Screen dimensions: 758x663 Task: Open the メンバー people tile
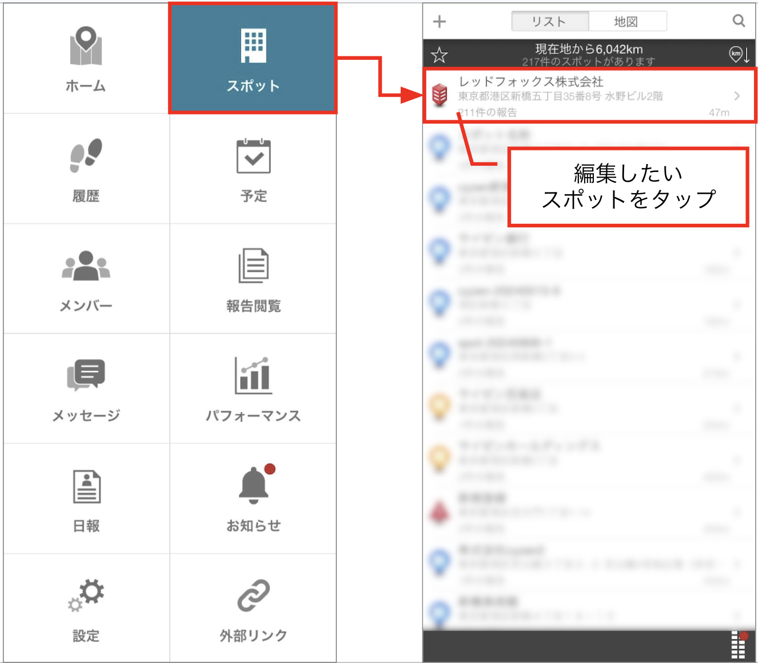[86, 279]
